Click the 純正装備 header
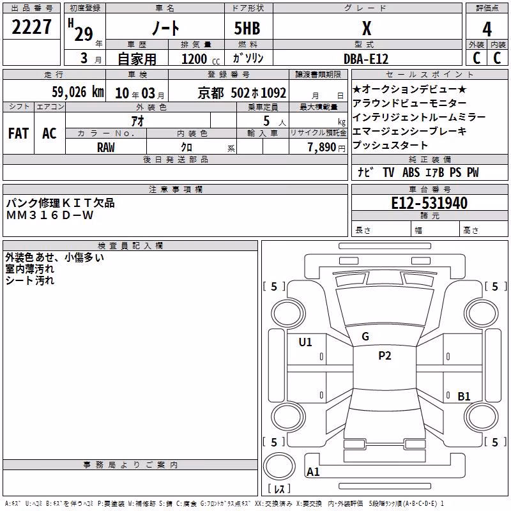Viewport: 511px width, 511px height. pos(429,159)
